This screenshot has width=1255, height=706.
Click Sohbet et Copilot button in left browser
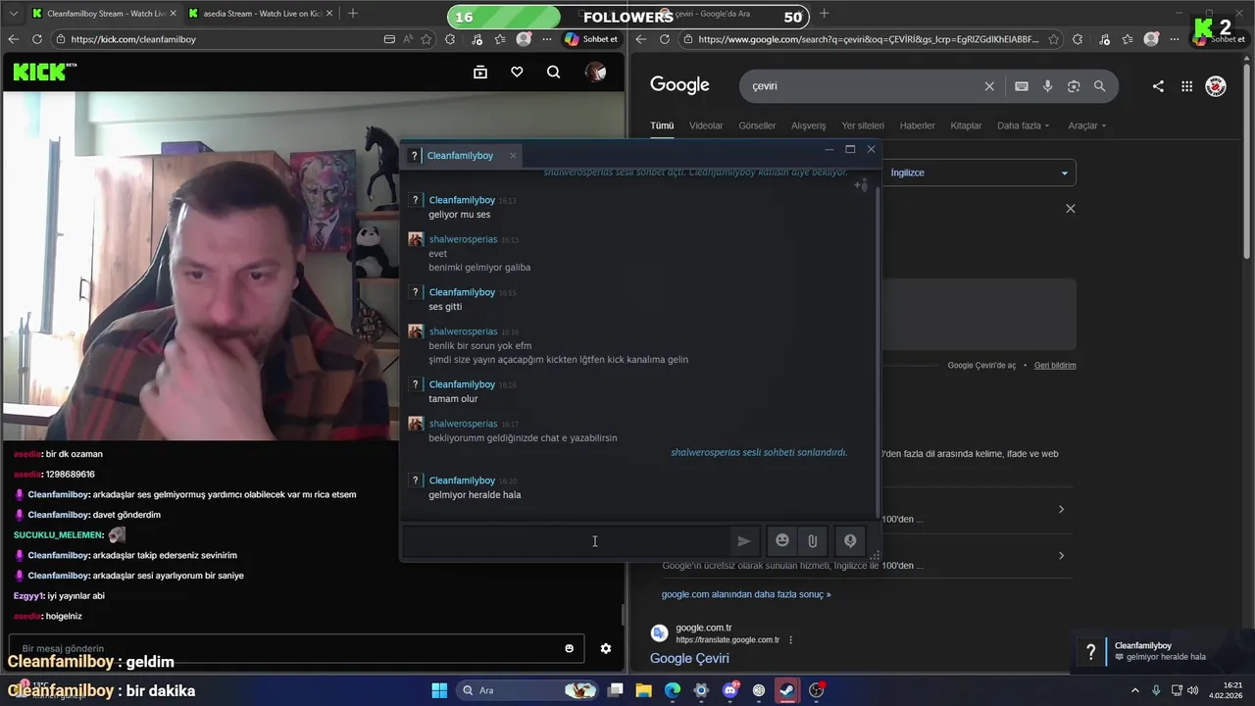click(591, 39)
